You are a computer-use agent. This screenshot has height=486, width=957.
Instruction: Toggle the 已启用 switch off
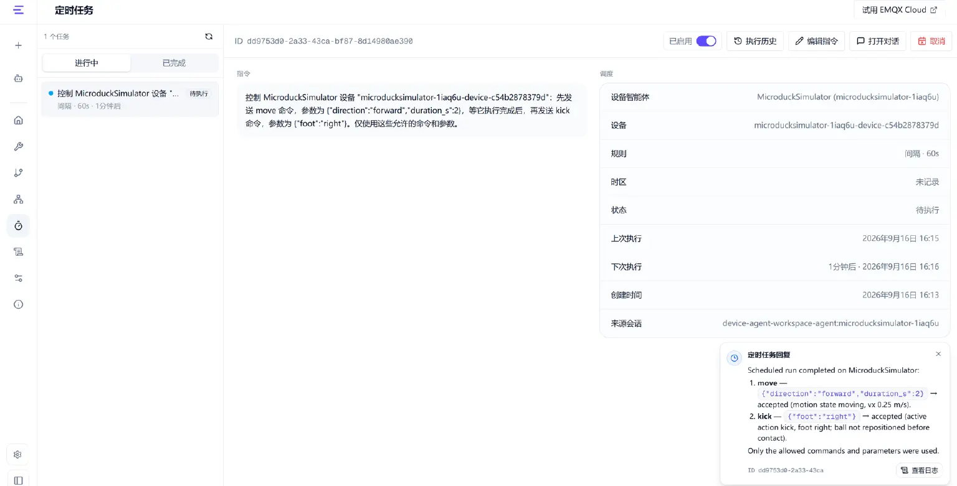pos(706,41)
